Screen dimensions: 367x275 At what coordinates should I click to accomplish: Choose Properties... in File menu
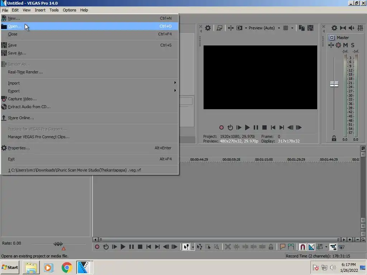[x=89, y=148]
